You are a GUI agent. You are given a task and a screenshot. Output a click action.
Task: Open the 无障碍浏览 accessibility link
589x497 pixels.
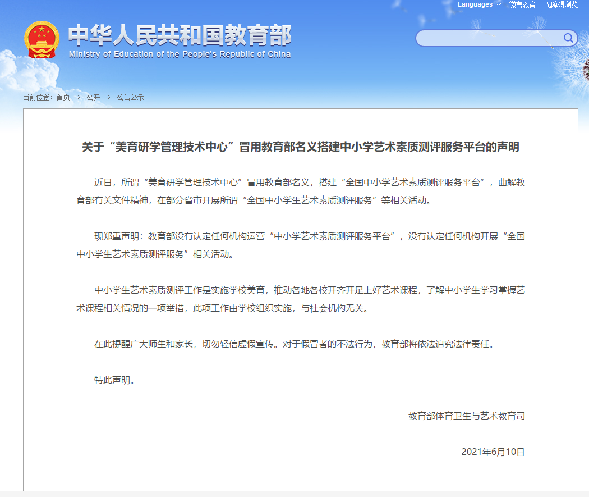pos(561,4)
